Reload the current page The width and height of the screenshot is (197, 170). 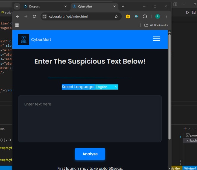click(35, 16)
